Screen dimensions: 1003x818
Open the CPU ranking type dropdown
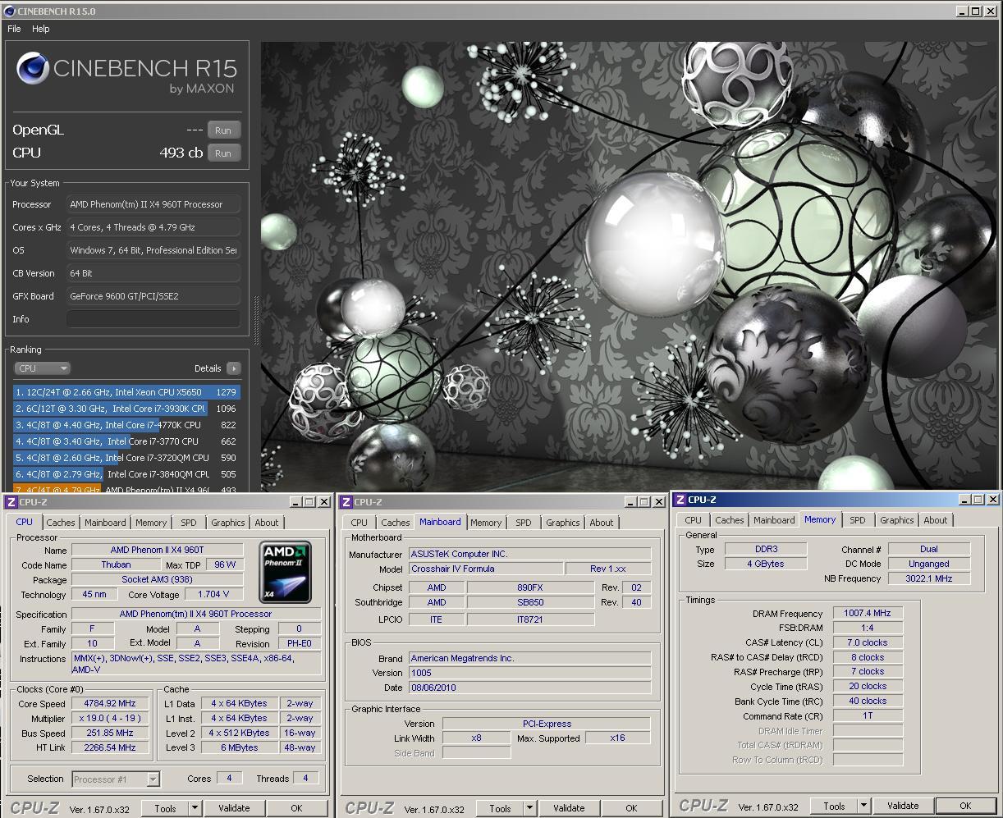click(42, 368)
